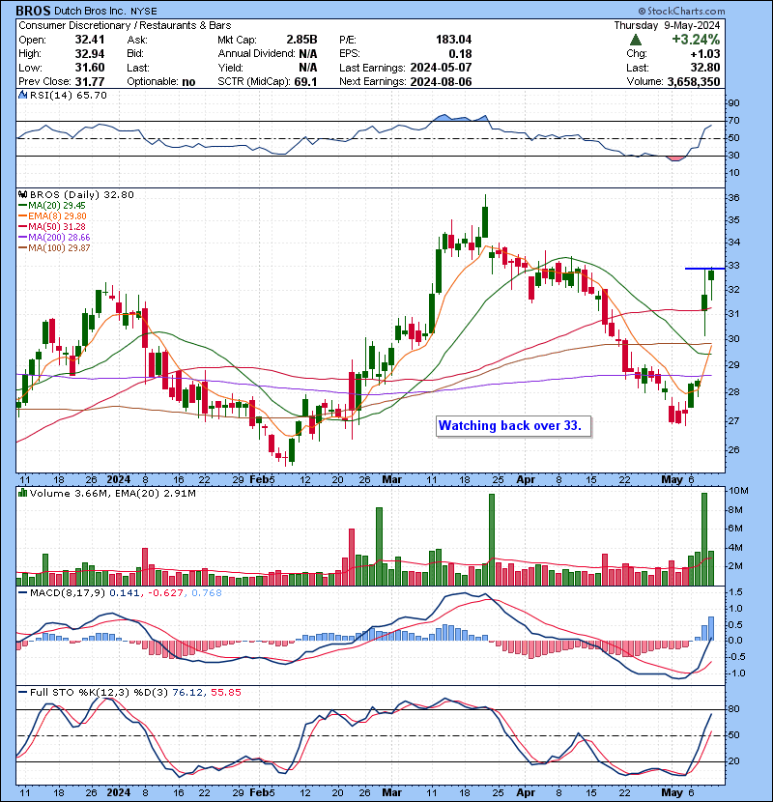Click the RSI(14) 65.70 indicator label
773x802 pixels.
pyautogui.click(x=69, y=95)
